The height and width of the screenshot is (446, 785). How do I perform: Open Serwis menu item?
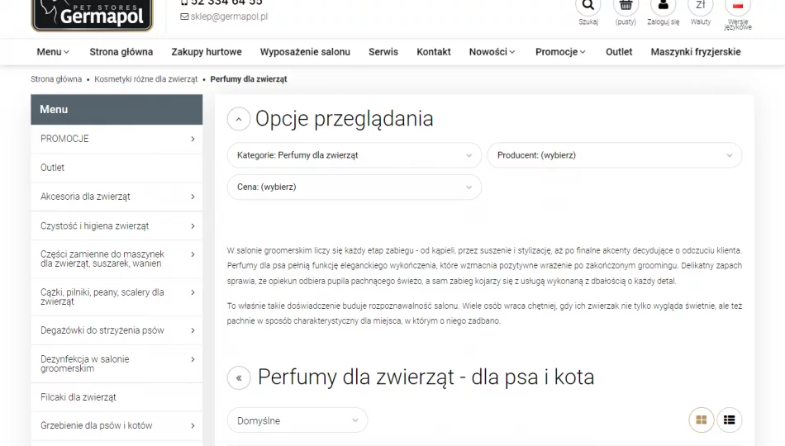coord(383,52)
